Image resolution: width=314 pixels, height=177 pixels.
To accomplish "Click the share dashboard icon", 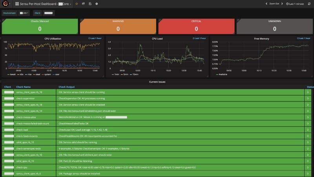I will coord(83,4).
